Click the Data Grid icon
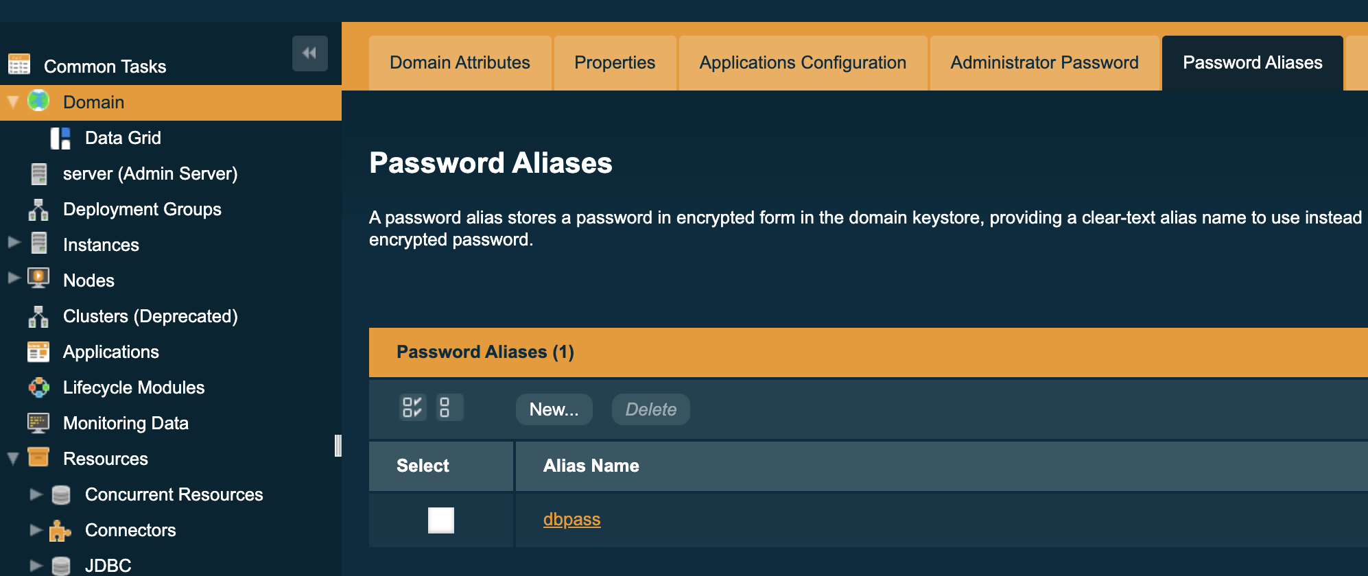The image size is (1368, 576). coord(60,138)
